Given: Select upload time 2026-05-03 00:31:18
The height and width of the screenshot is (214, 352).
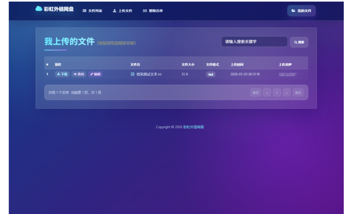Looking at the screenshot, I should tap(245, 74).
